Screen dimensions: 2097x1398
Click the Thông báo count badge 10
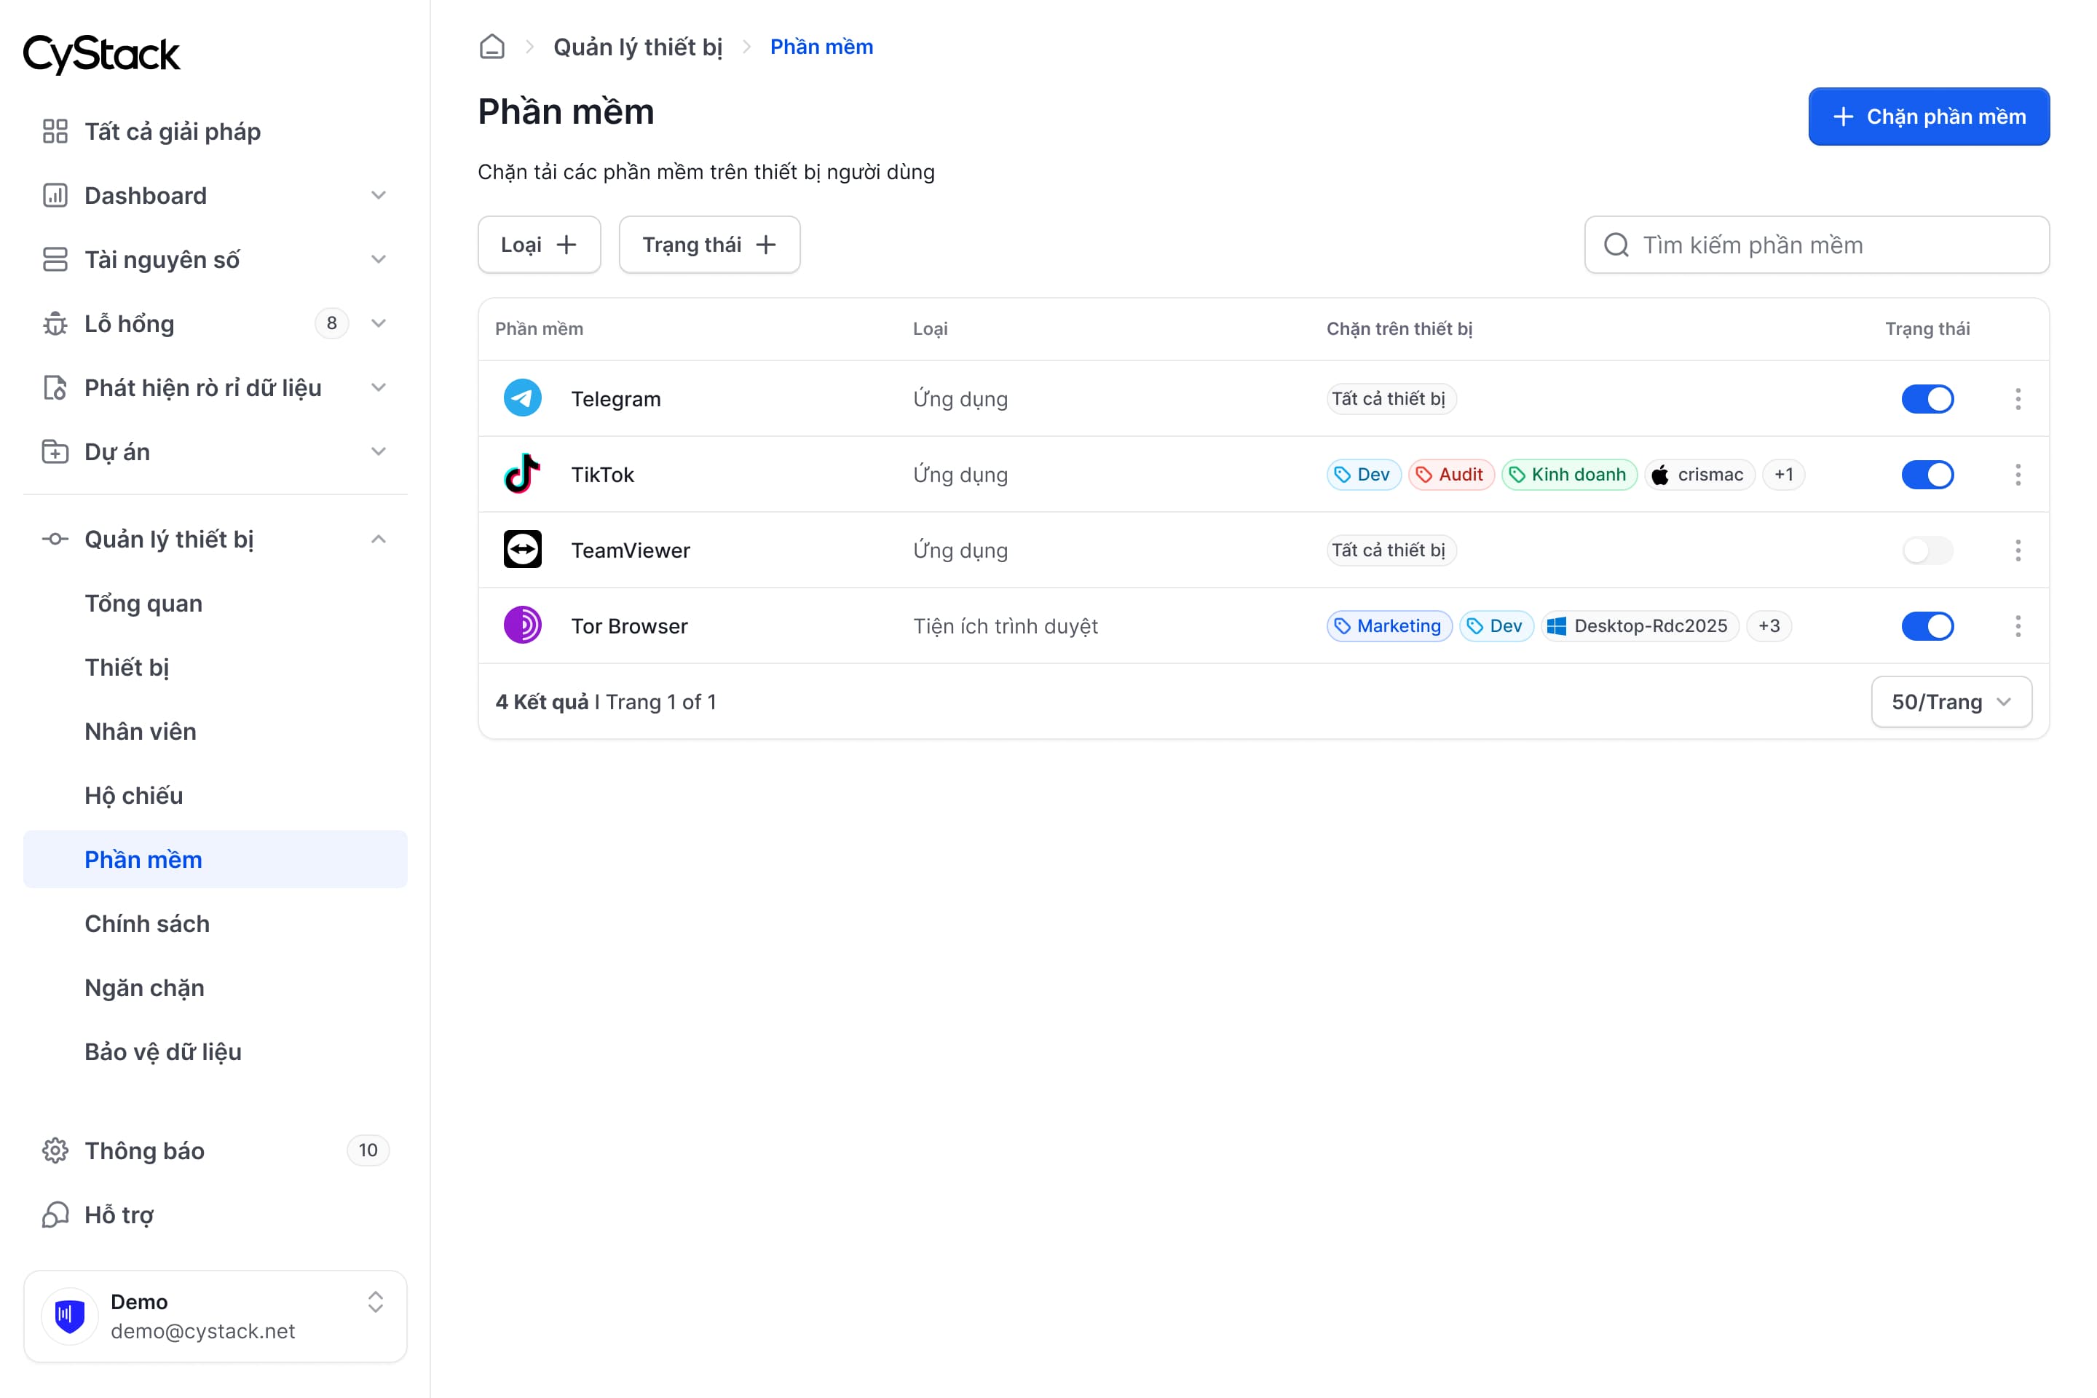(368, 1150)
